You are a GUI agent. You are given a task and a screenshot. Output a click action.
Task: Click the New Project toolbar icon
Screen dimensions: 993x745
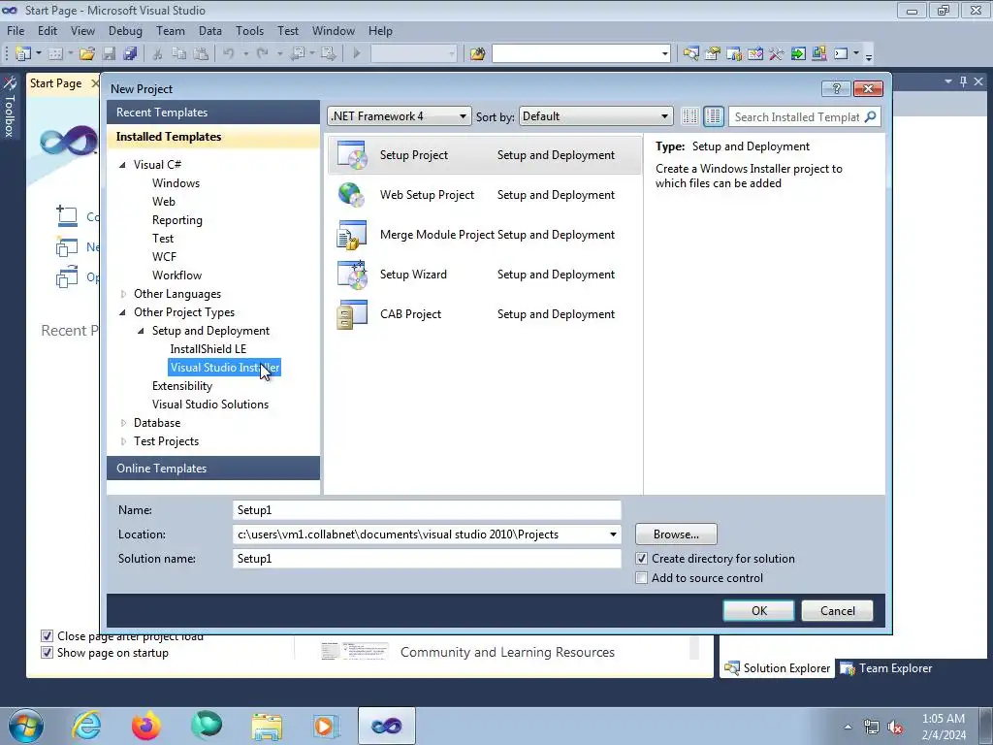pyautogui.click(x=23, y=54)
